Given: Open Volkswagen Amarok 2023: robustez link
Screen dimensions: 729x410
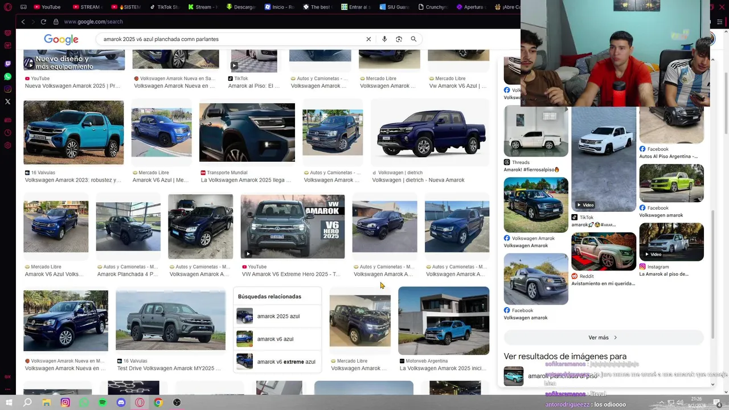Looking at the screenshot, I should (x=73, y=180).
